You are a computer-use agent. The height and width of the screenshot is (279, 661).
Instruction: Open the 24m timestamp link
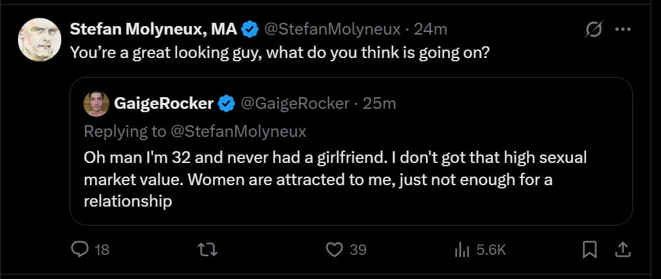[x=430, y=29]
